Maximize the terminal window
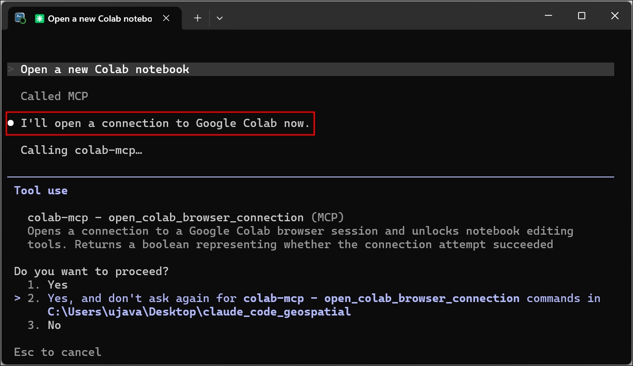This screenshot has height=366, width=633. pos(581,16)
